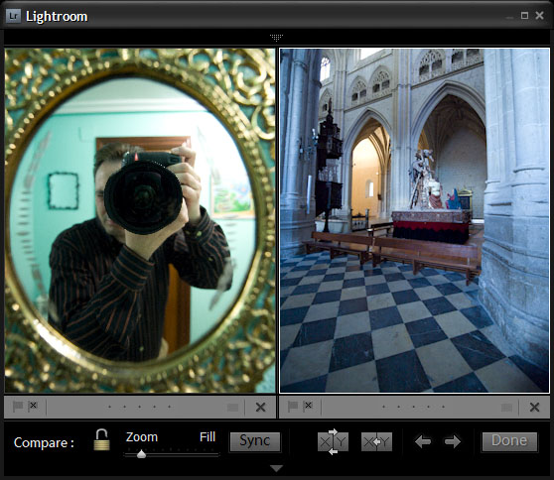
Task: Select the cathedral interior photo
Action: coord(414,220)
